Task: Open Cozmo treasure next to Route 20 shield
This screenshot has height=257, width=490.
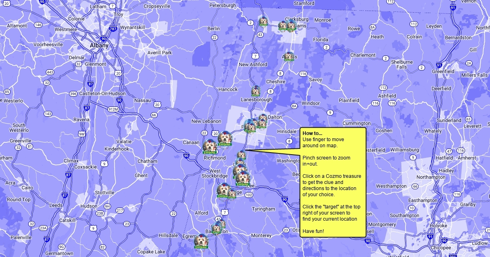Action: tap(225, 139)
